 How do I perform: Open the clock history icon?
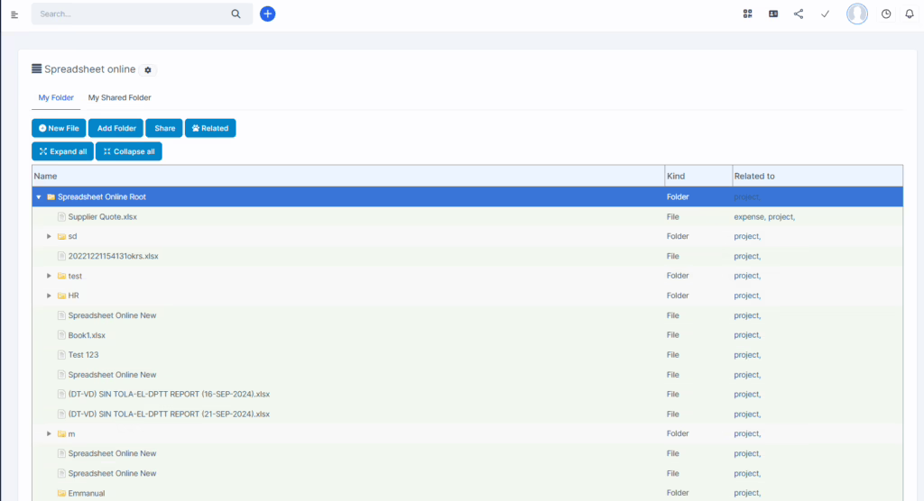click(886, 14)
